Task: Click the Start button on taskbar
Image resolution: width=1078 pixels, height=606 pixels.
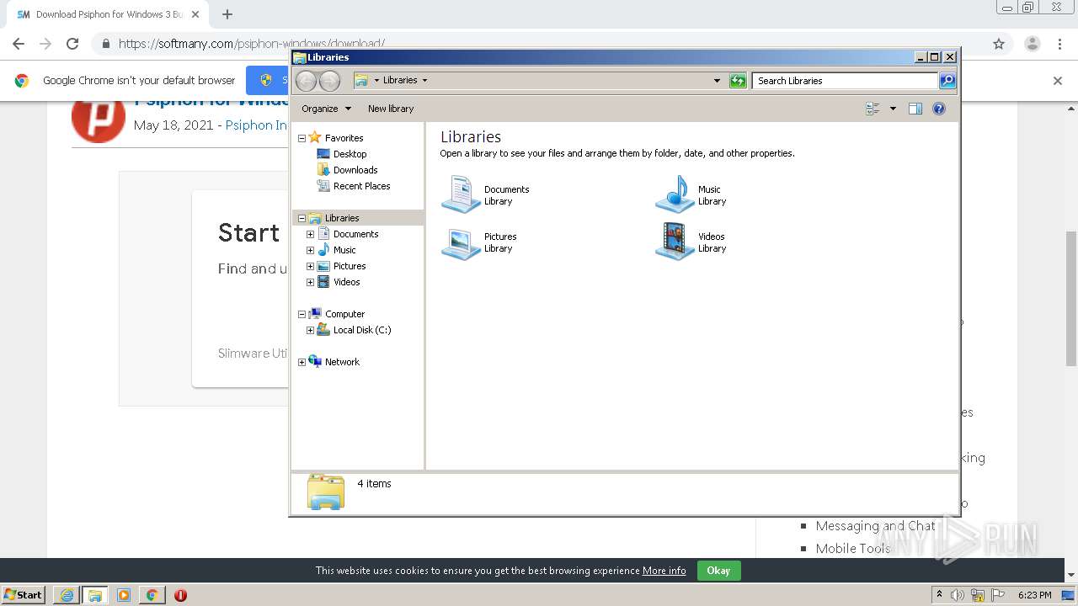Action: pyautogui.click(x=24, y=595)
